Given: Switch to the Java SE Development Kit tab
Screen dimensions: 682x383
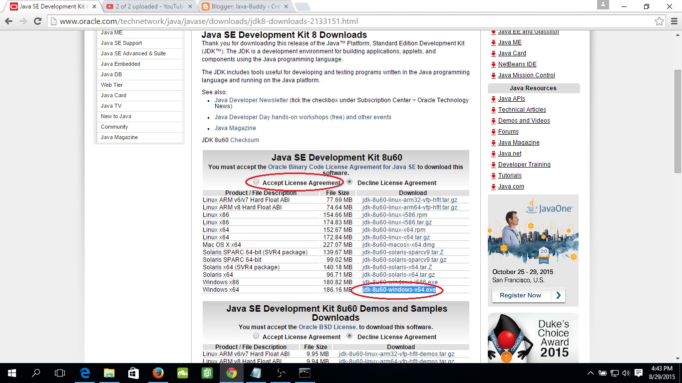Looking at the screenshot, I should click(53, 6).
